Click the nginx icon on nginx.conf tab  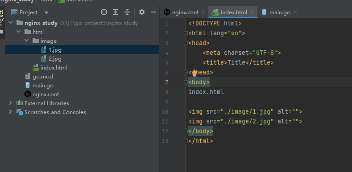(x=167, y=12)
